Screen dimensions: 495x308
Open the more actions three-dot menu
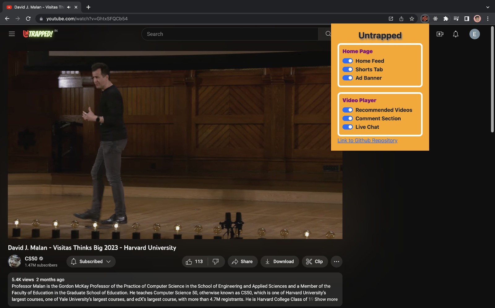click(336, 262)
